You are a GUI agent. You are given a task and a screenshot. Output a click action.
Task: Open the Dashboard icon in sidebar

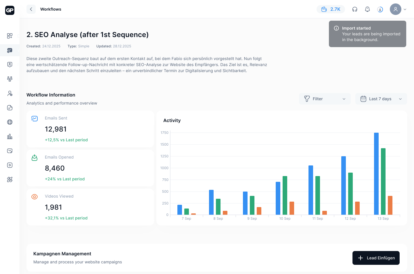click(9, 36)
